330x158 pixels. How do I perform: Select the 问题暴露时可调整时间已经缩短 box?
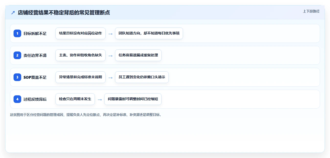tap(133, 99)
